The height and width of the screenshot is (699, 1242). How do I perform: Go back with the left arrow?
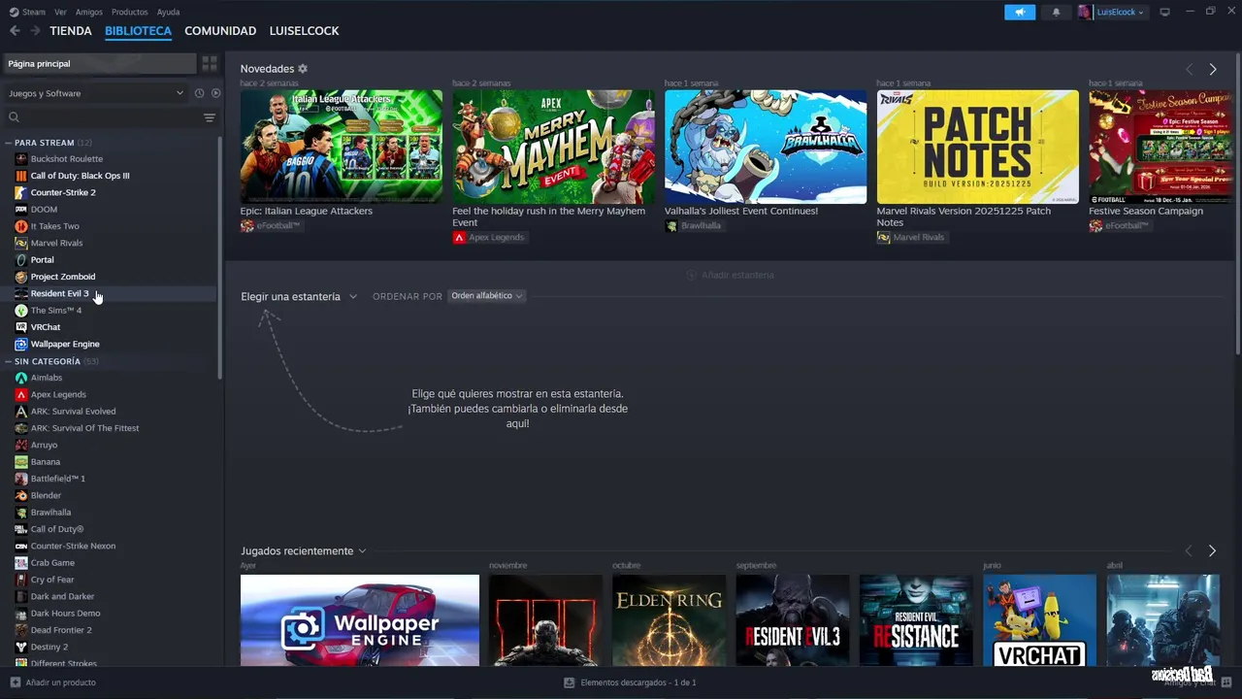pos(15,31)
